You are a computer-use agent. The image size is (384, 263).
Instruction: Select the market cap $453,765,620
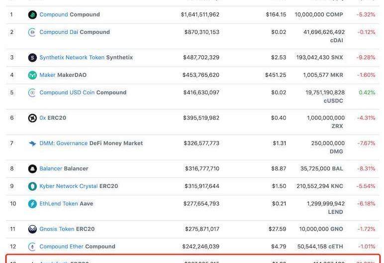[x=201, y=75]
